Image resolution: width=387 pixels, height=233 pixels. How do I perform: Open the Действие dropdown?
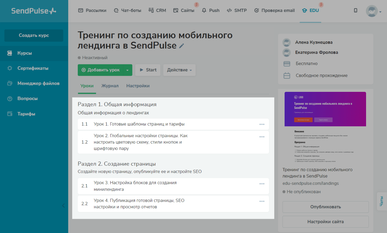coord(179,70)
